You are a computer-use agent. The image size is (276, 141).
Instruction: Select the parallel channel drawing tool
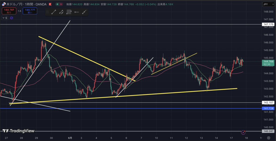pyautogui.click(x=61, y=12)
